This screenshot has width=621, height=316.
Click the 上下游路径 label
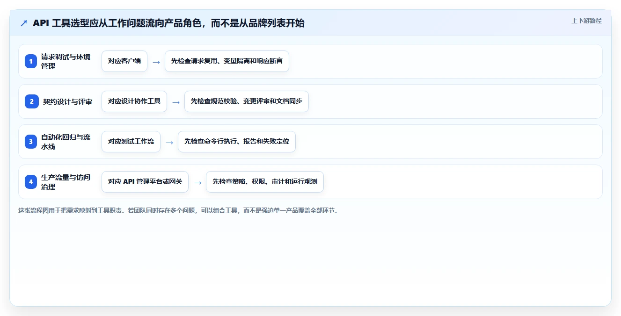pos(586,21)
